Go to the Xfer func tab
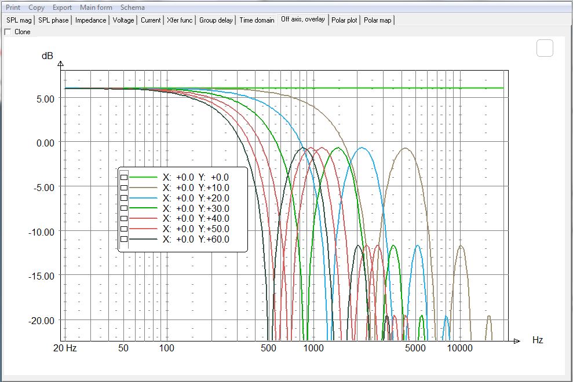 pos(180,20)
